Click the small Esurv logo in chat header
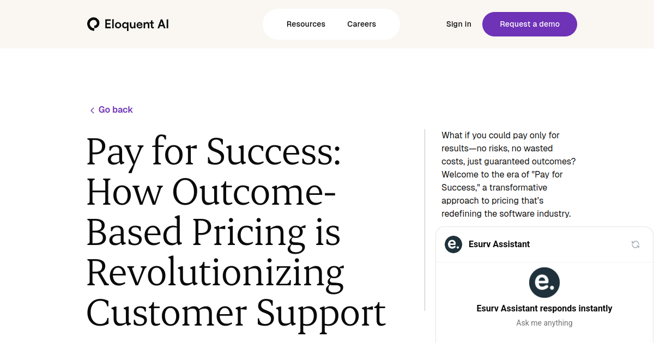This screenshot has width=654, height=343. pyautogui.click(x=453, y=244)
